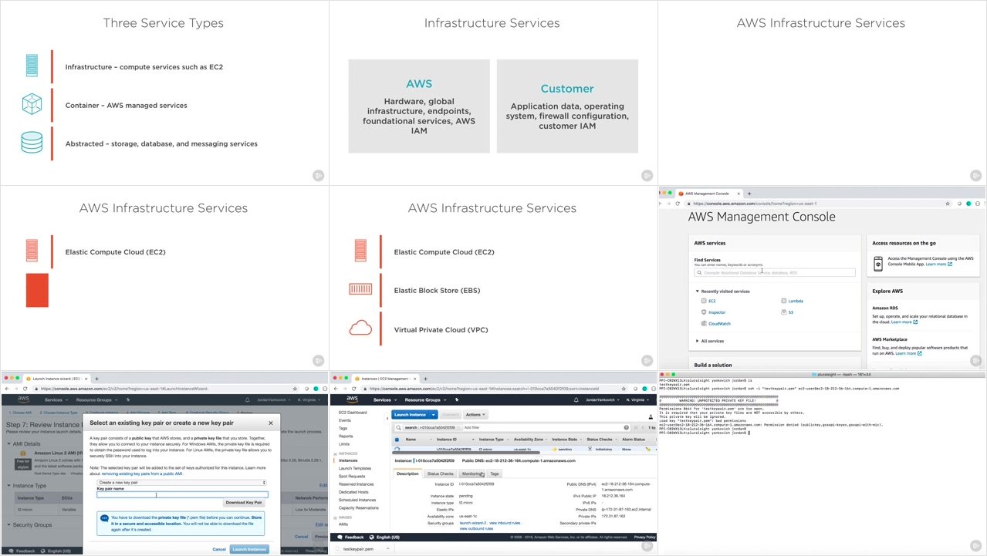The width and height of the screenshot is (987, 556).
Task: Open Spot Requests in EC2 sidebar
Action: 352,477
